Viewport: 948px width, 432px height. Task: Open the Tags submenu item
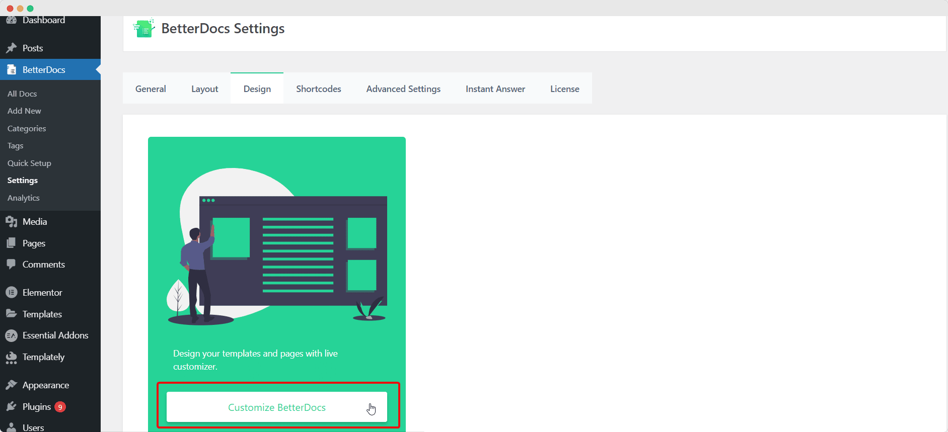coord(16,146)
